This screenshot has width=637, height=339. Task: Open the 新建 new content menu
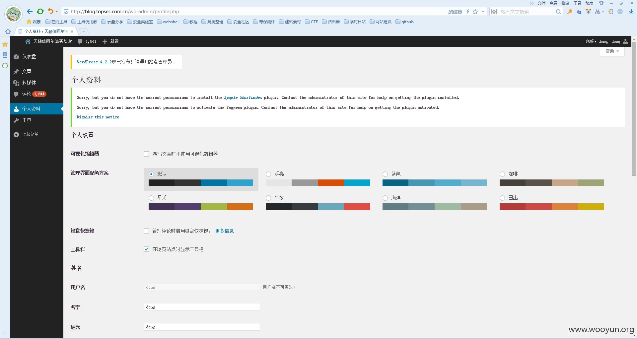(110, 41)
